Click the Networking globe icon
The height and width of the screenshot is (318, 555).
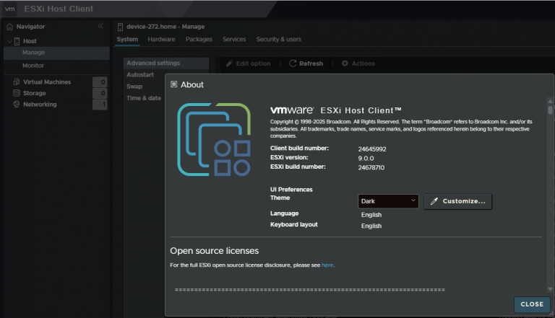17,105
